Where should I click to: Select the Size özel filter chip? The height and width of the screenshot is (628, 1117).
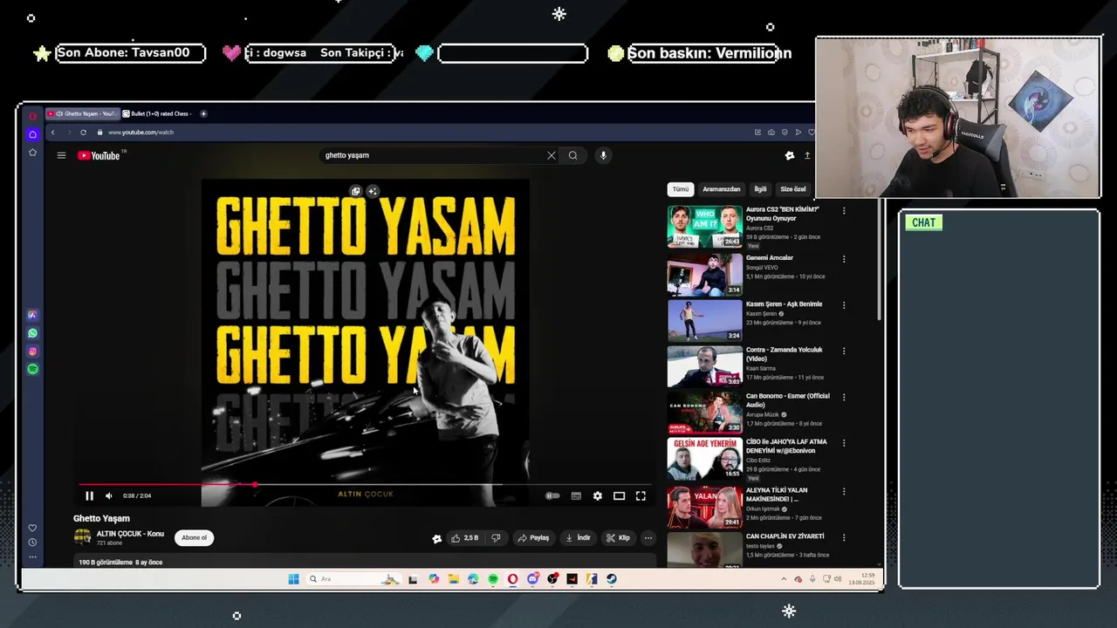click(792, 189)
